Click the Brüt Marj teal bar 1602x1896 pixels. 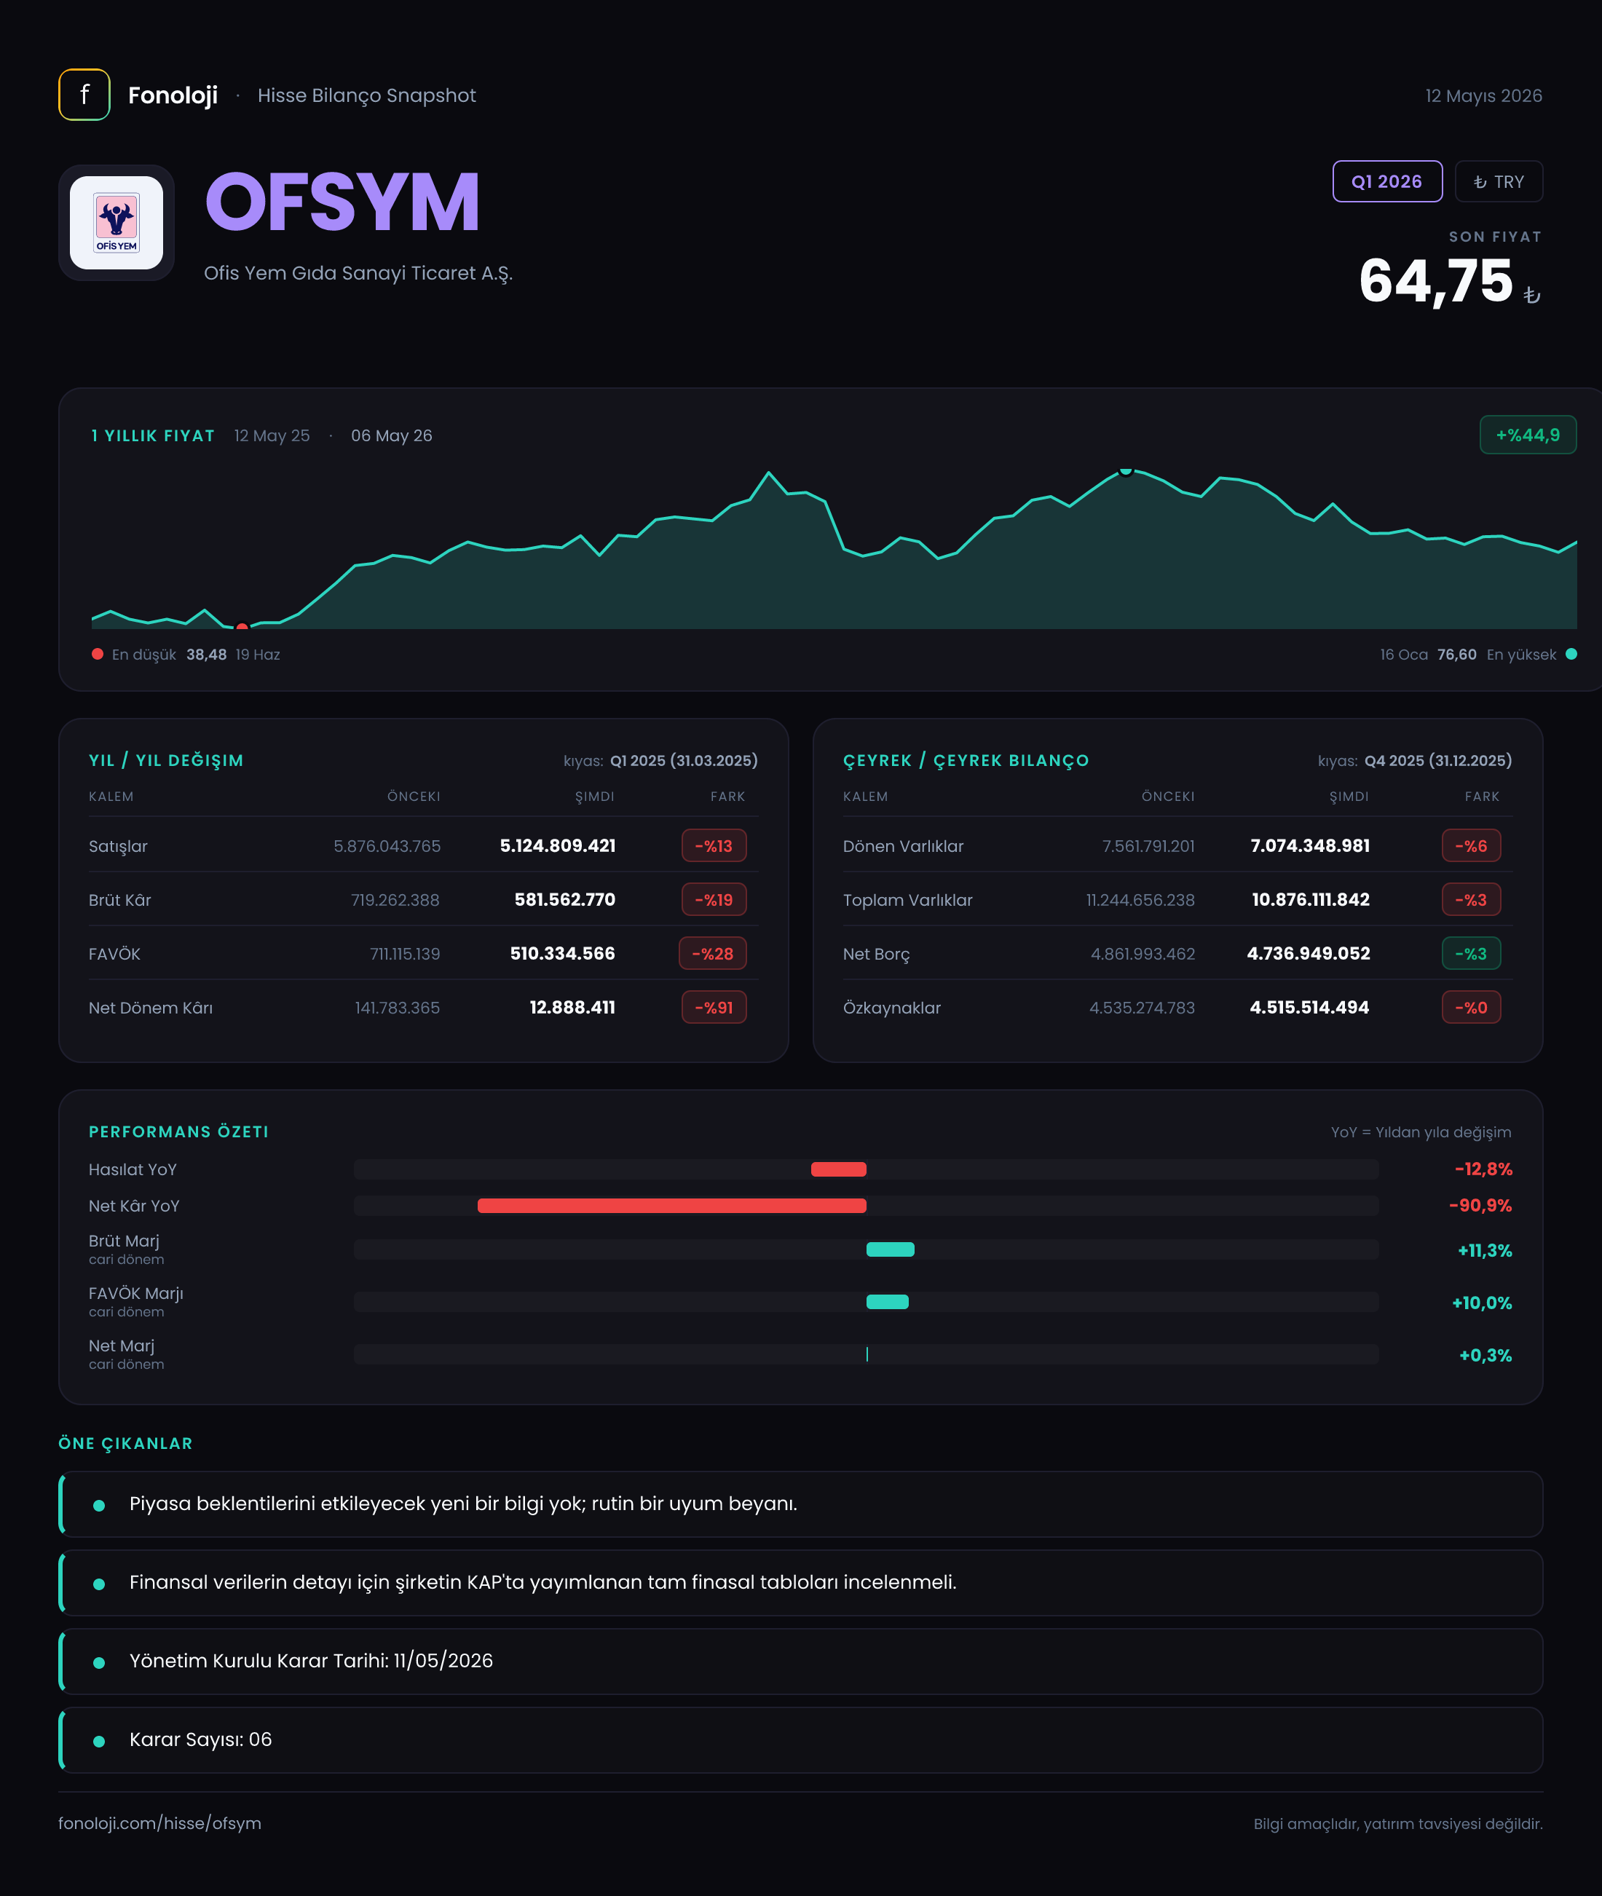click(890, 1249)
